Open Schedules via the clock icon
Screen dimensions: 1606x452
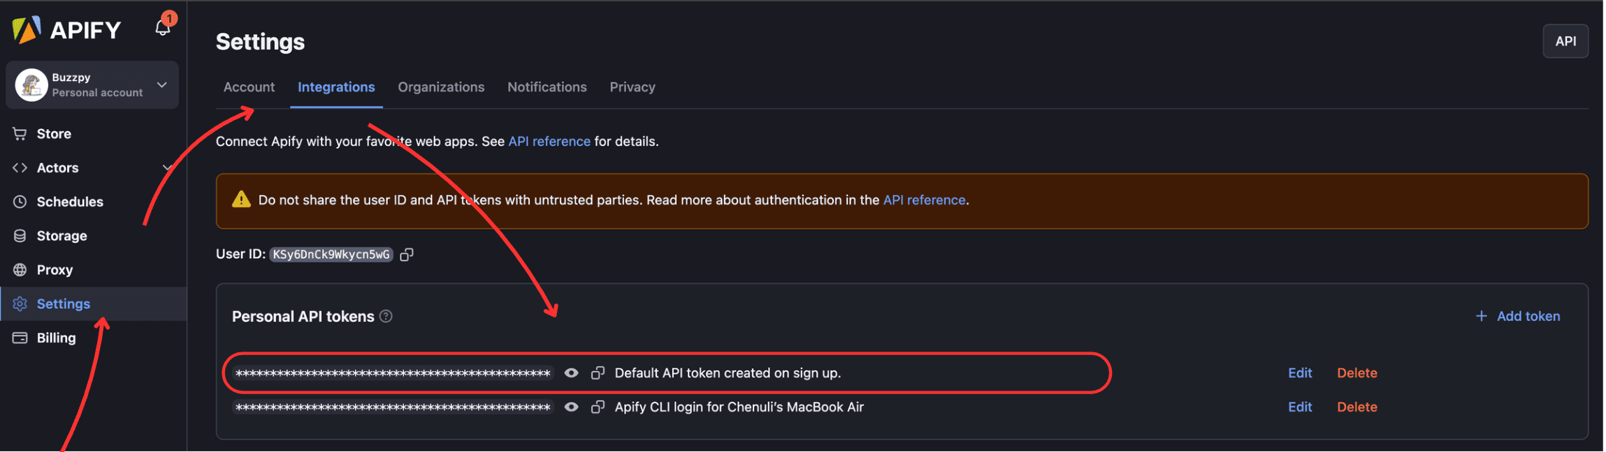(19, 202)
